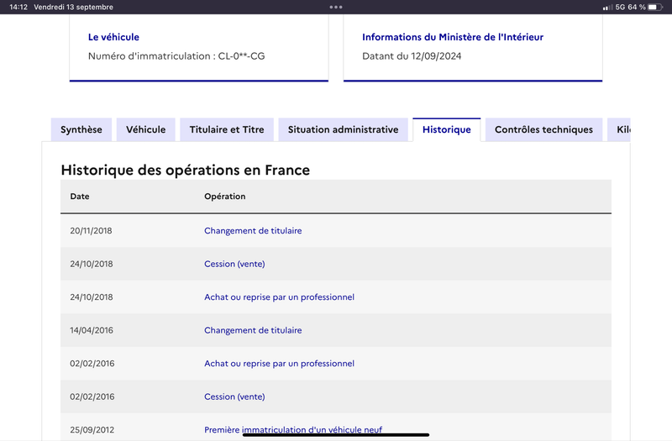Click the date 25/09/2012
Viewport: 672px width, 441px height.
click(x=92, y=430)
